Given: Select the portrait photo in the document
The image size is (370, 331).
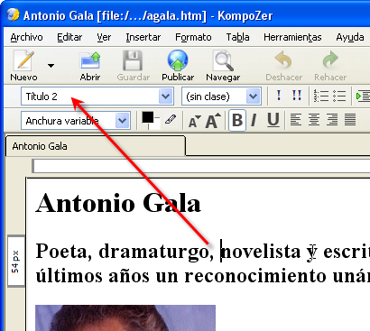Looking at the screenshot, I should click(125, 318).
